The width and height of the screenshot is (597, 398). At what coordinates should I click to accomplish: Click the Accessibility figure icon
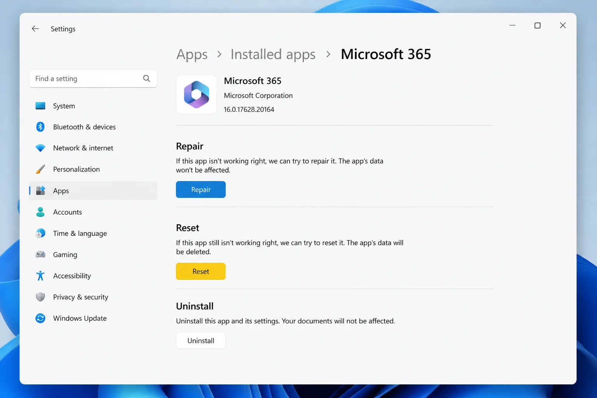[40, 276]
